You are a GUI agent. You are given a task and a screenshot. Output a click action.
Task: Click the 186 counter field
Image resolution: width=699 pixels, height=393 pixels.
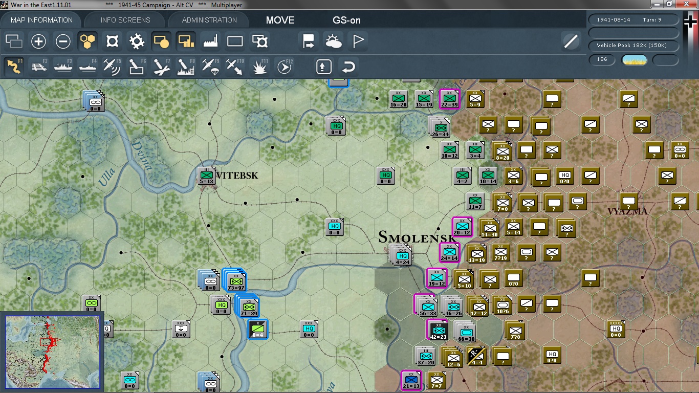(x=602, y=59)
